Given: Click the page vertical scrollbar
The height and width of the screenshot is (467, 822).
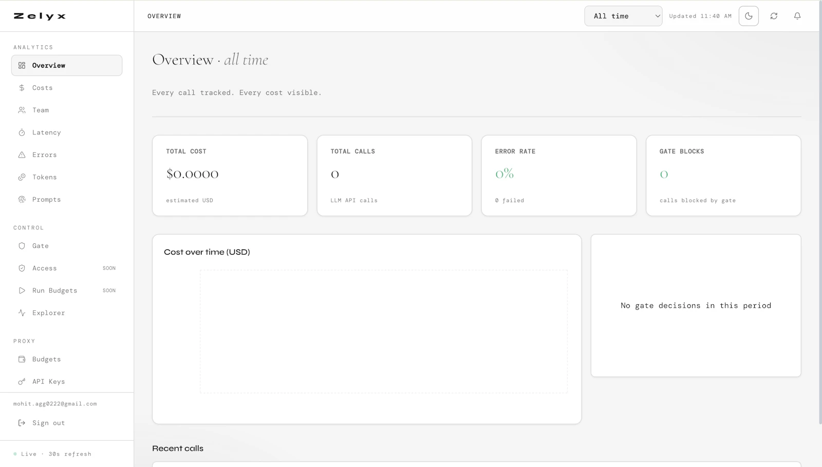Looking at the screenshot, I should 820,213.
